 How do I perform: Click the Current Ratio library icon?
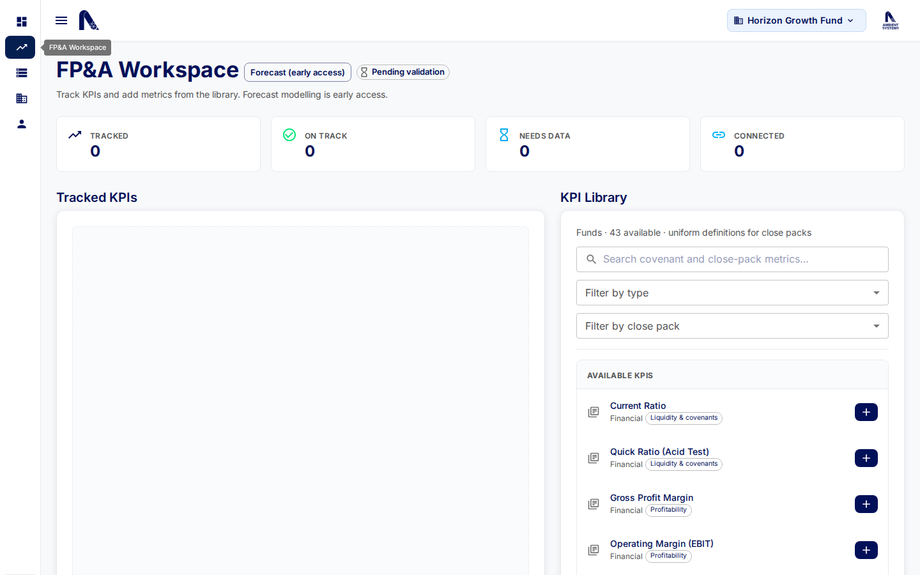coord(594,412)
